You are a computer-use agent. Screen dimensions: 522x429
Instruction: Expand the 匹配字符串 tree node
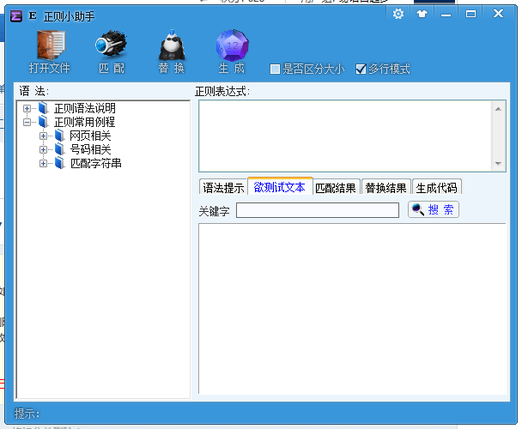44,163
